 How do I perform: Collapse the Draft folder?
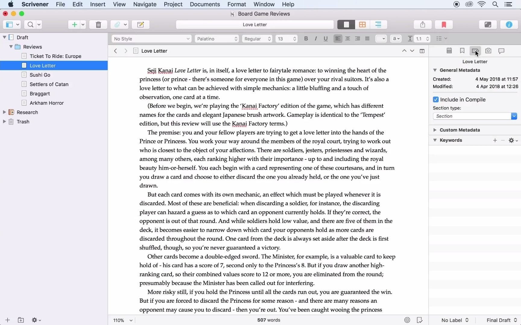[5, 37]
